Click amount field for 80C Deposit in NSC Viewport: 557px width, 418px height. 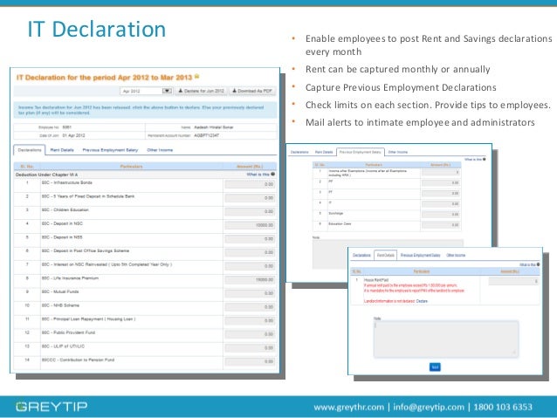(x=250, y=225)
